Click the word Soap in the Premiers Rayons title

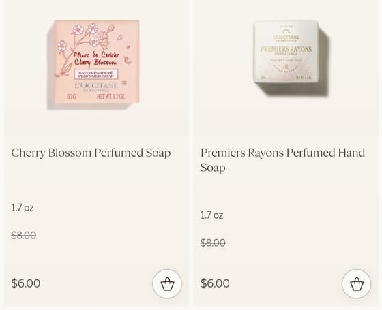point(213,168)
